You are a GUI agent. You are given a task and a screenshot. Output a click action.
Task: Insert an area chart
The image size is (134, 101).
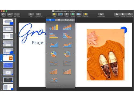coord(54,45)
